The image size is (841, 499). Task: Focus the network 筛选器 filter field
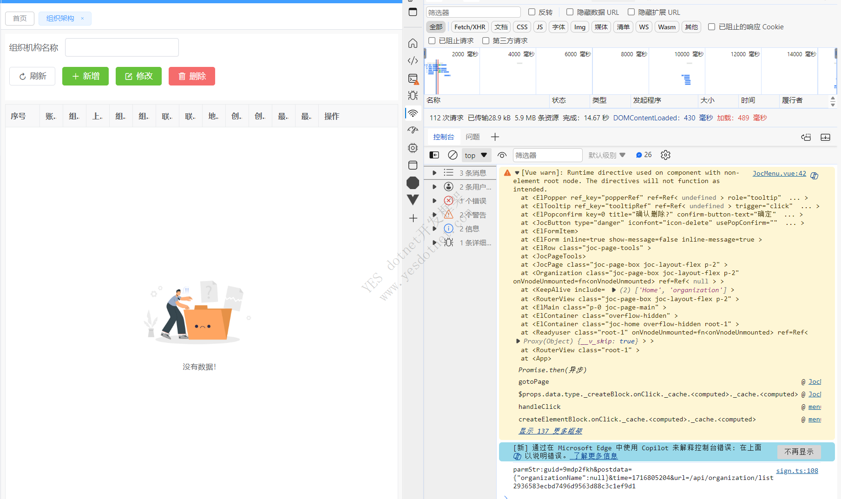(x=473, y=12)
